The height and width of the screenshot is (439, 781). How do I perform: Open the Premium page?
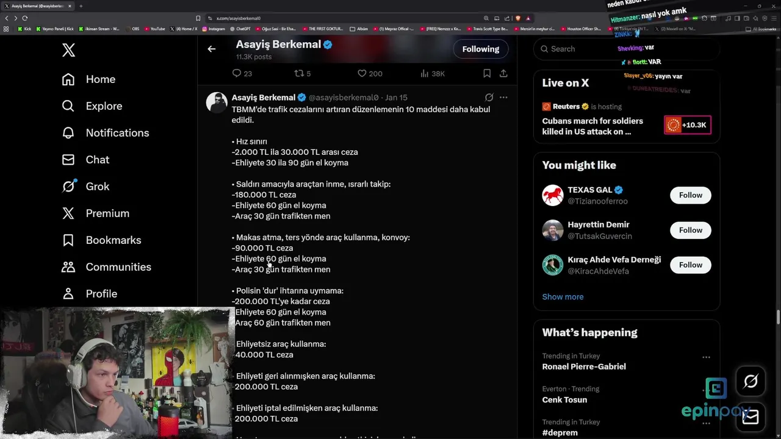point(95,213)
